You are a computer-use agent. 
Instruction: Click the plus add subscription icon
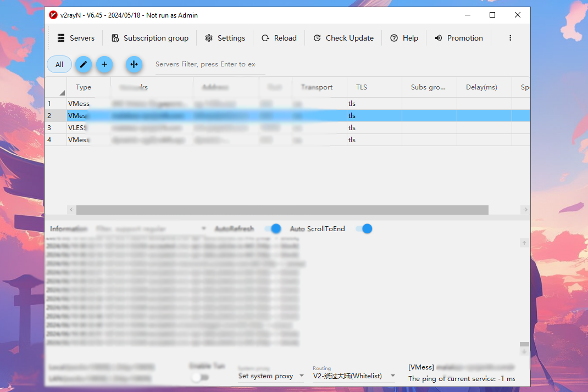pos(104,64)
